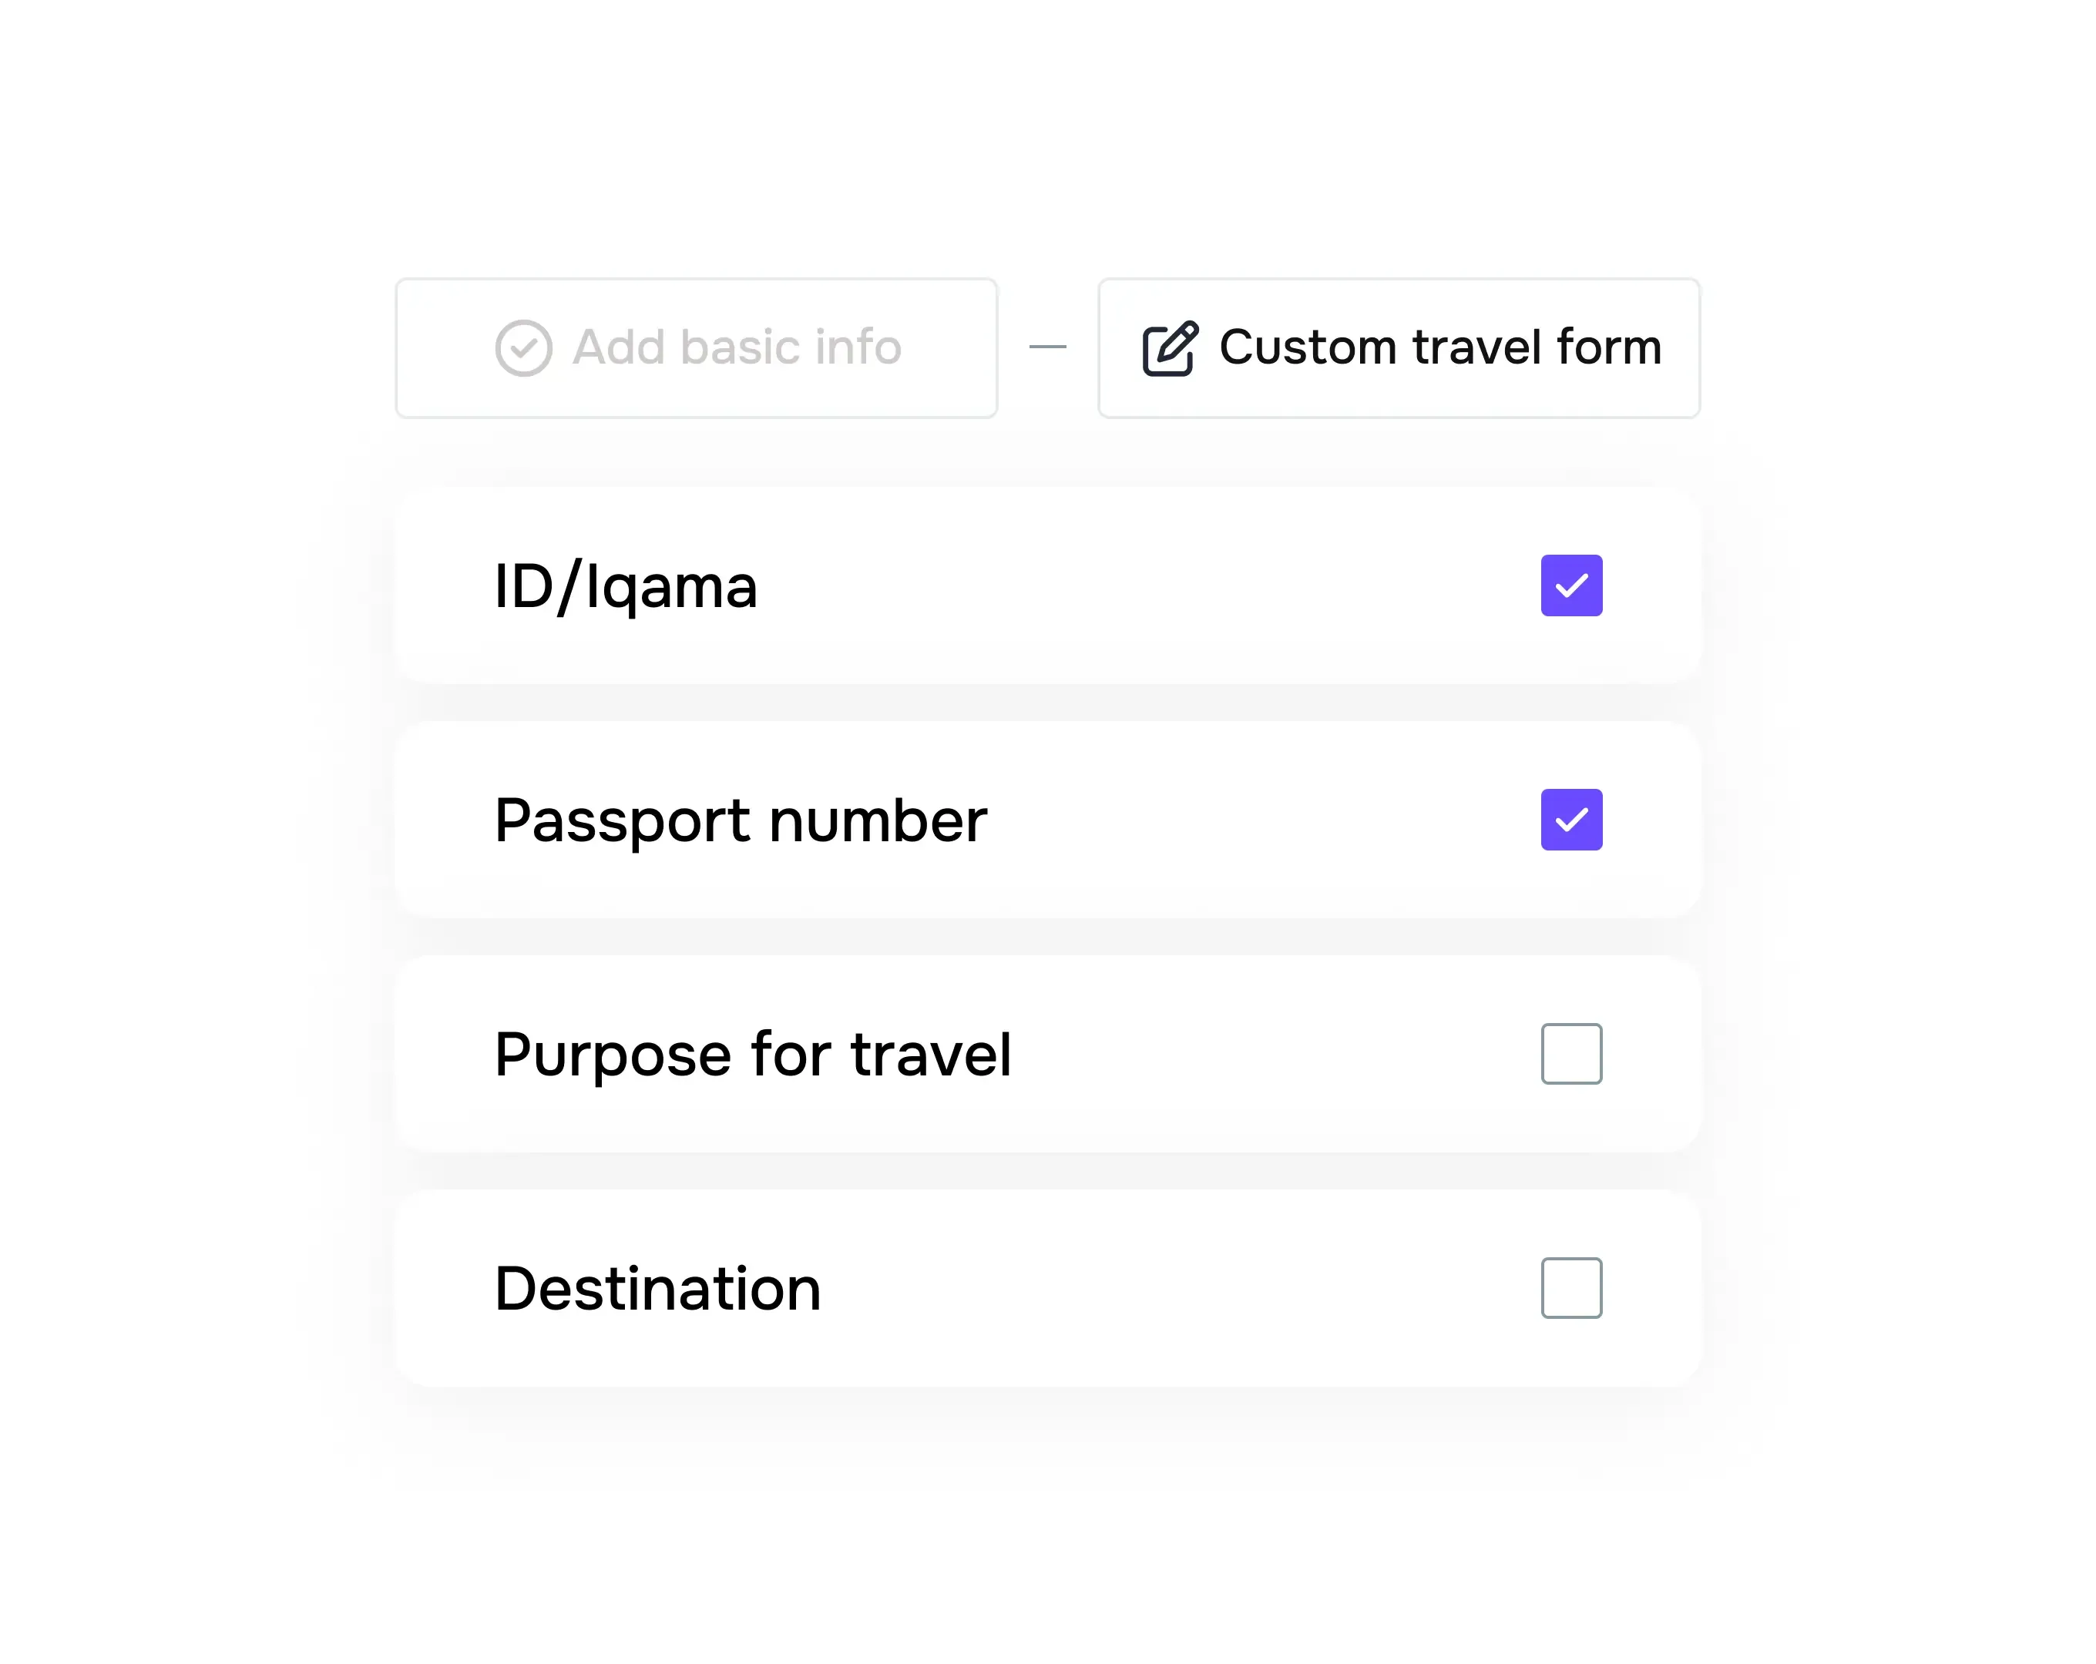Click the Add basic info text label

pos(737,348)
